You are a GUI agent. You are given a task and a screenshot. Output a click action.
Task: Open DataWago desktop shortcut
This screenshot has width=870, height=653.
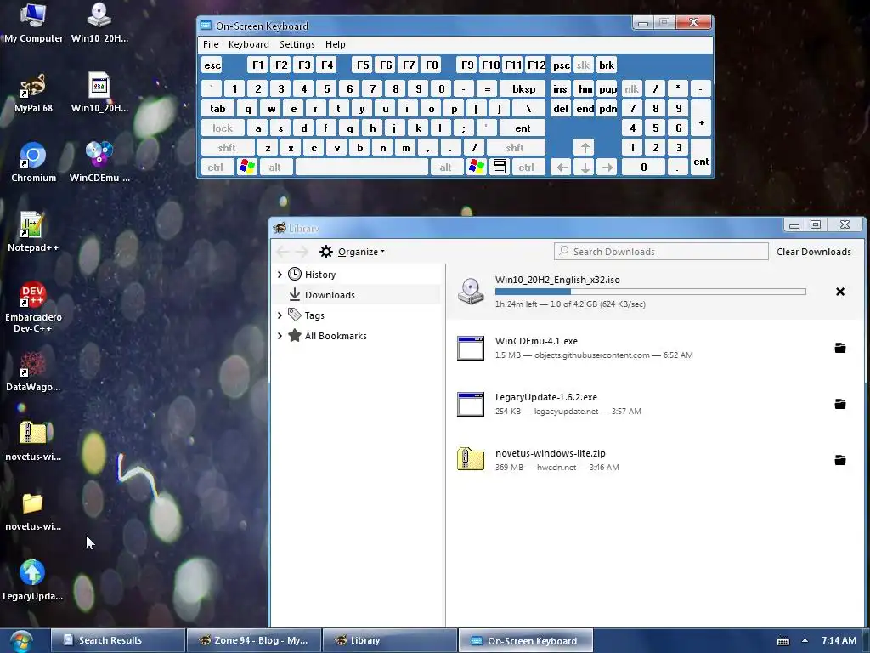(33, 372)
